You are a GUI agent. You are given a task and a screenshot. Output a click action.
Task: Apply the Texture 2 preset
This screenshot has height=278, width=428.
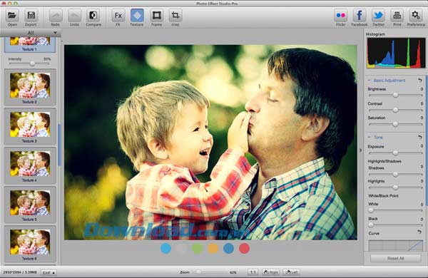(30, 87)
